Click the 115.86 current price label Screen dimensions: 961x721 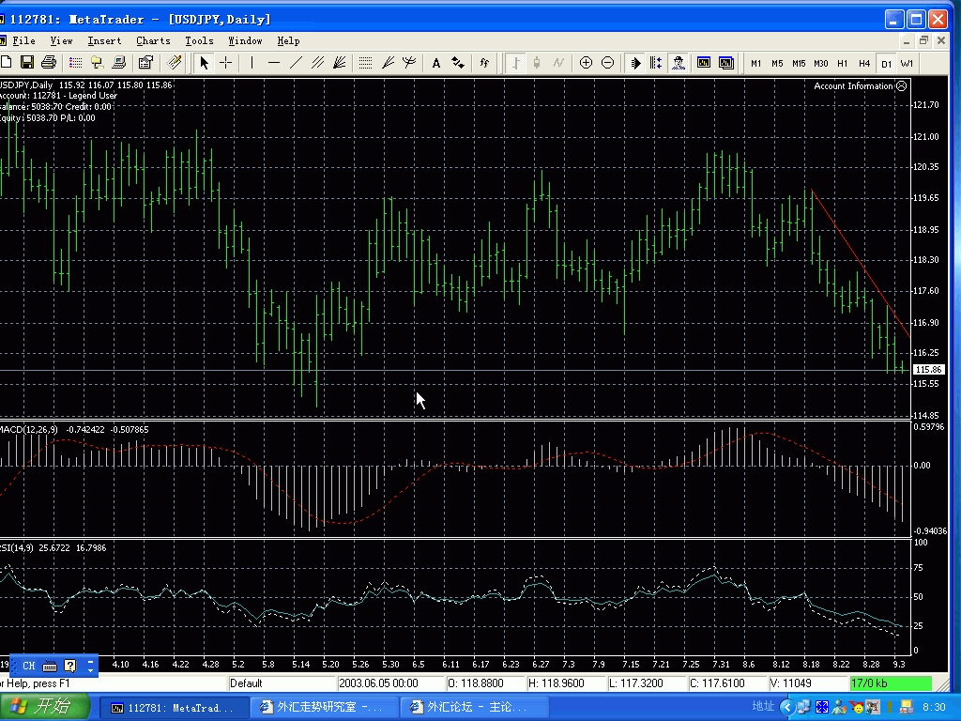[928, 369]
